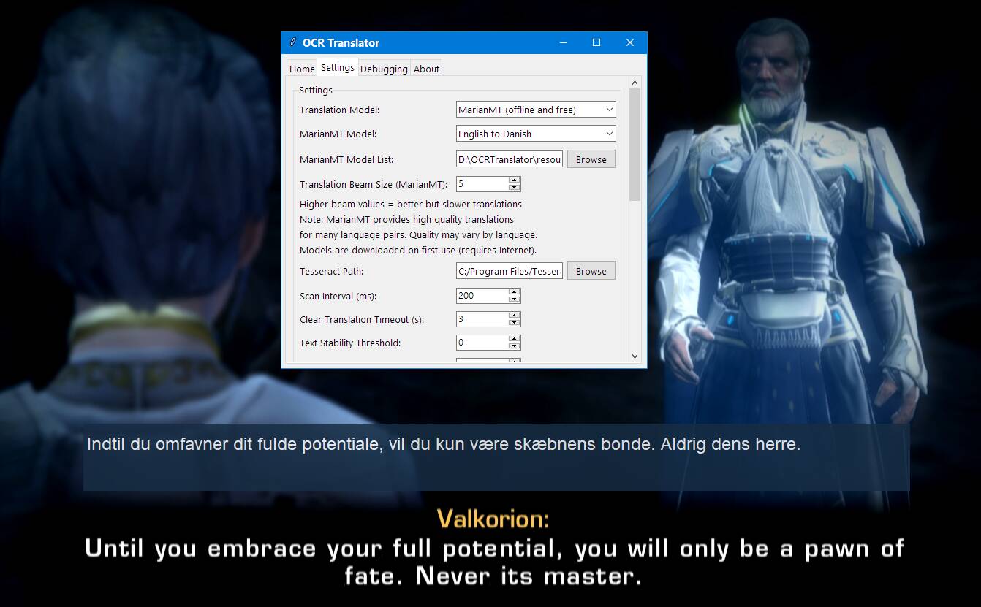Click the OCR Translator feather title icon
The width and height of the screenshot is (981, 607).
tap(292, 42)
